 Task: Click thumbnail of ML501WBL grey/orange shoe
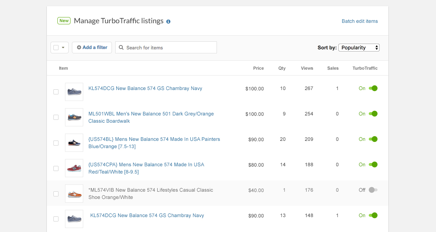pyautogui.click(x=74, y=117)
